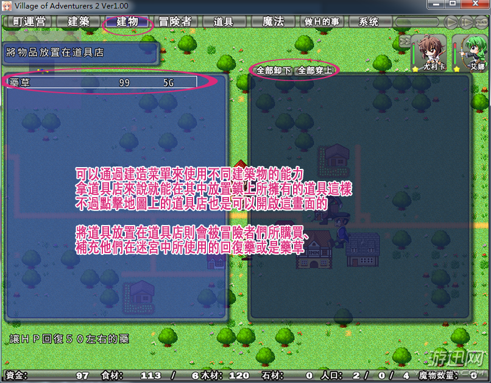The width and height of the screenshot is (491, 383).
Task: Click the fast-forward speed button
Action: coord(466,22)
